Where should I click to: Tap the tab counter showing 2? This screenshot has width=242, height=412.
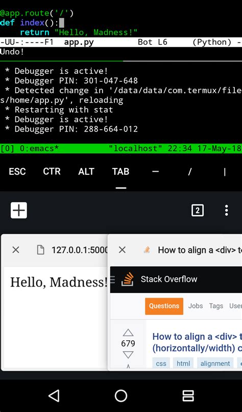(x=198, y=211)
